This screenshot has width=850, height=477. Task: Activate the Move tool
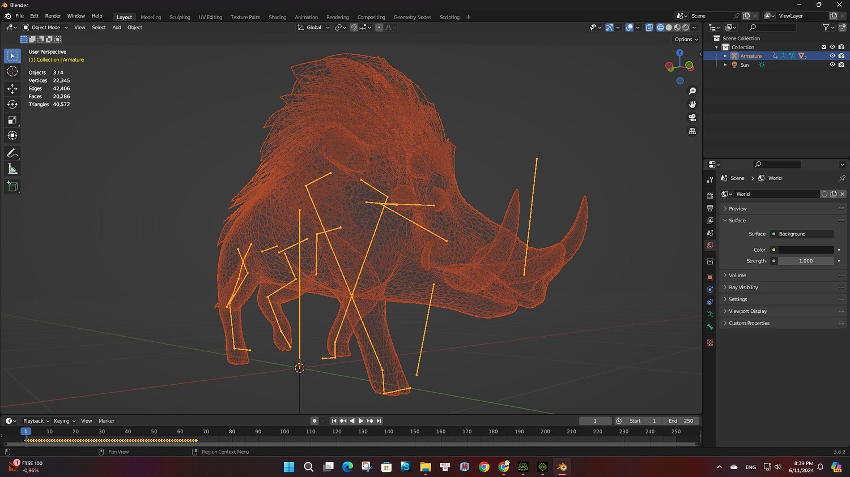pyautogui.click(x=12, y=88)
